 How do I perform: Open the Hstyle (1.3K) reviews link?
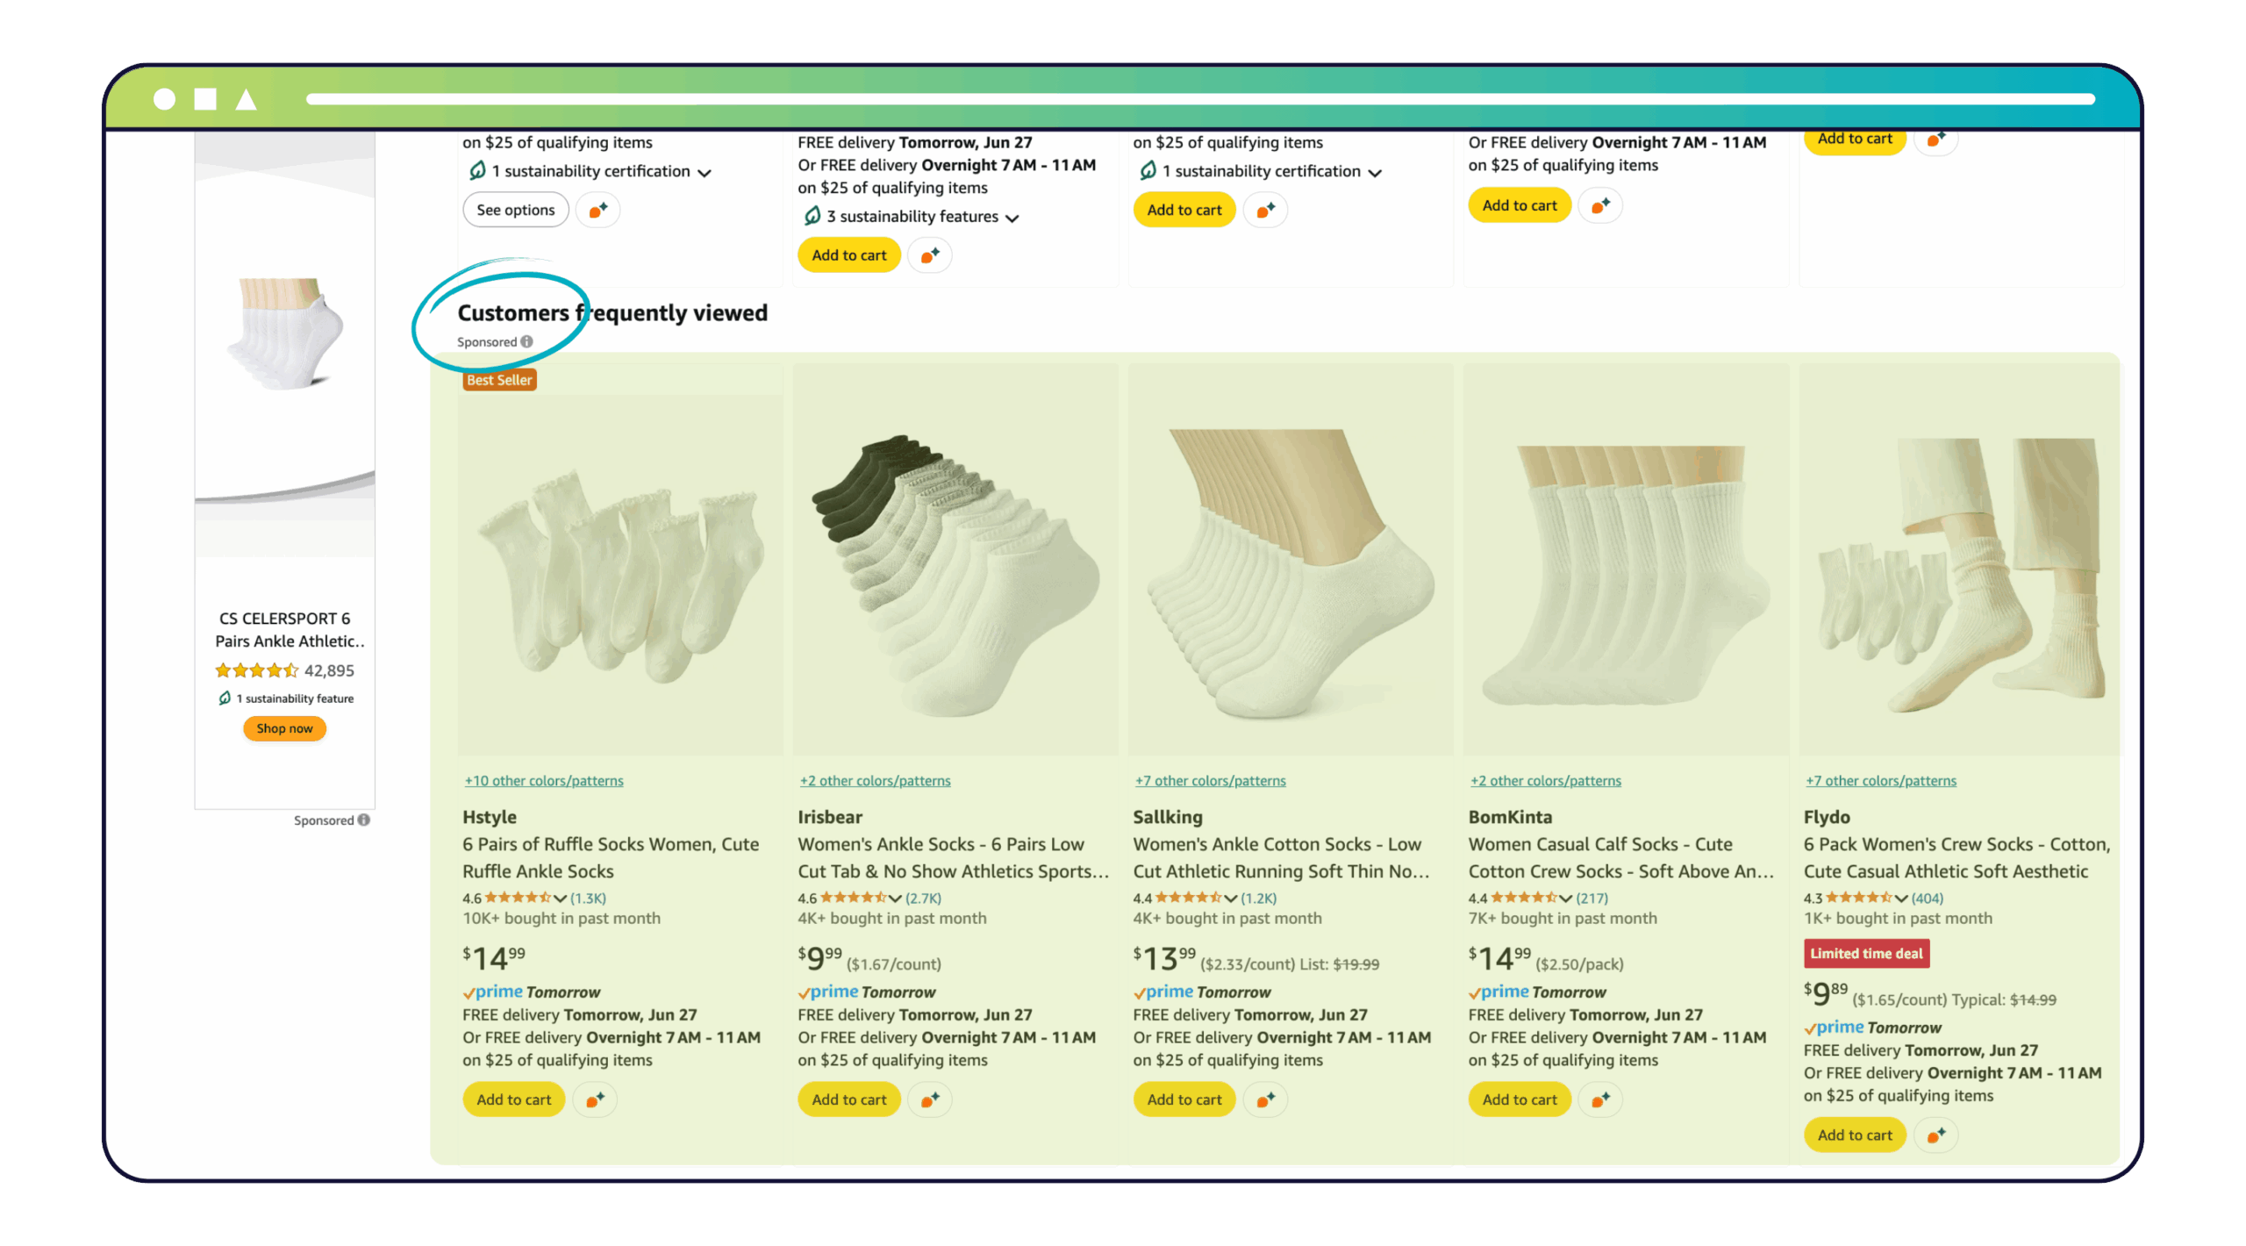[589, 899]
